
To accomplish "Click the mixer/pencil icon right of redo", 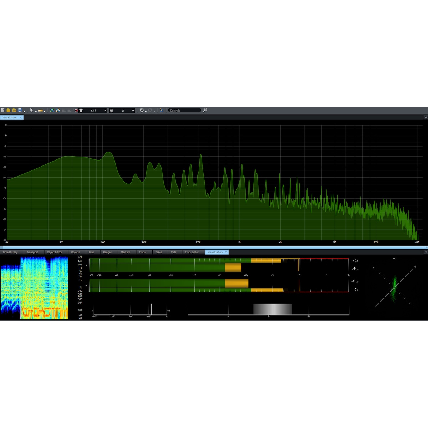I will click(162, 111).
